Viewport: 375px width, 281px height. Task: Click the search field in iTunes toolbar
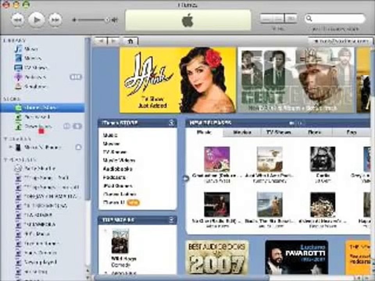(335, 18)
